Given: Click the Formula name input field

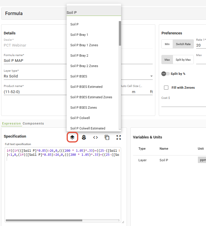Looking at the screenshot, I should point(35,61).
